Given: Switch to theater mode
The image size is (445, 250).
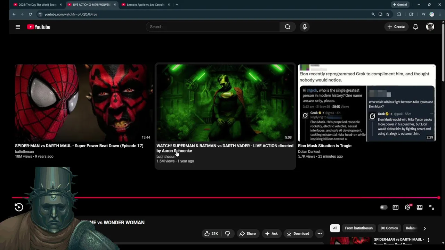Looking at the screenshot, I should click(x=420, y=207).
